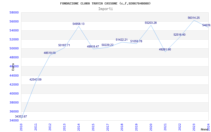
Task: Click the y-axis label 42000
Action: 14,84
